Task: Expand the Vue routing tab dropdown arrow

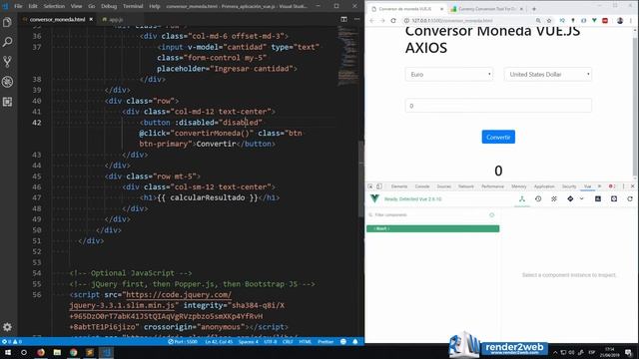Action: [581, 198]
